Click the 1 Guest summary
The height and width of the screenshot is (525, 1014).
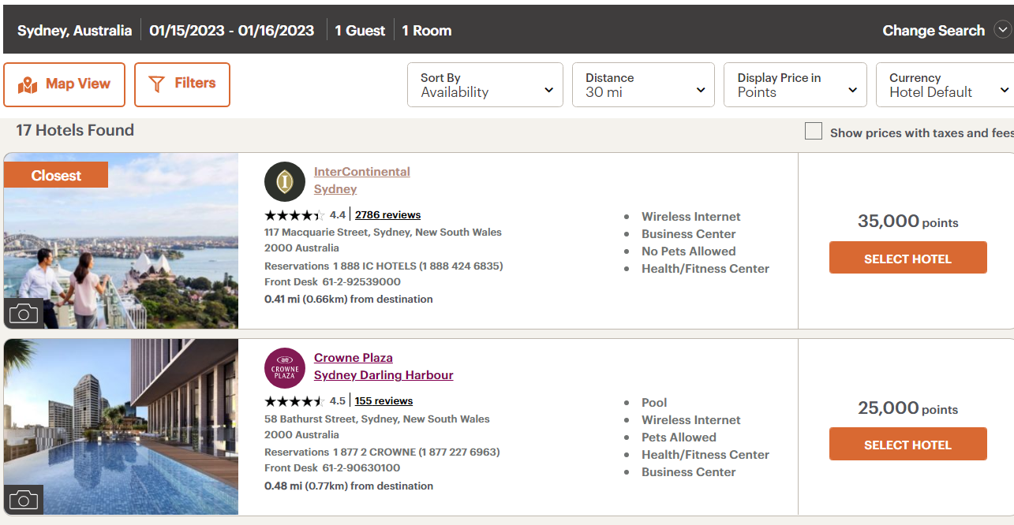pos(360,31)
